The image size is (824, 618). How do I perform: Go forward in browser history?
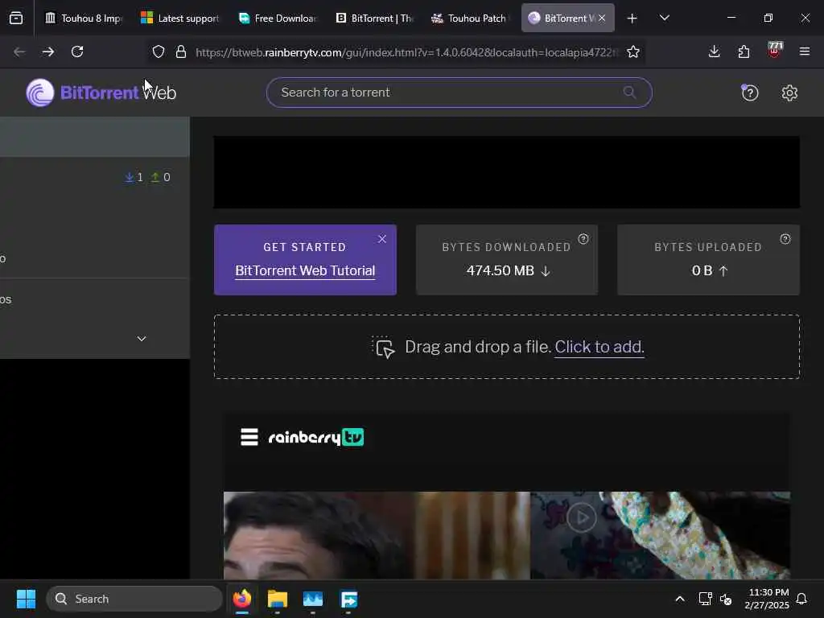coord(47,51)
